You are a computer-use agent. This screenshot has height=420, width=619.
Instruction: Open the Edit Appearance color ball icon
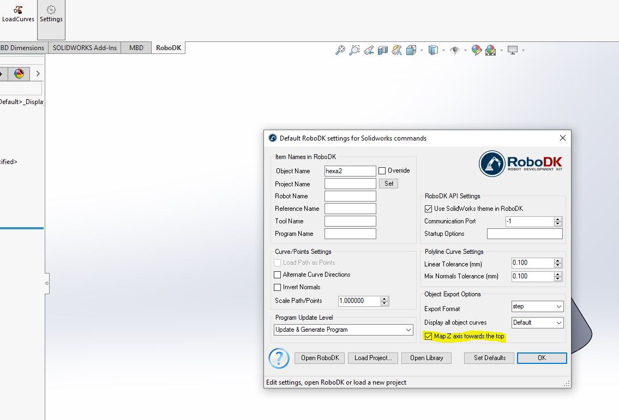(x=477, y=50)
